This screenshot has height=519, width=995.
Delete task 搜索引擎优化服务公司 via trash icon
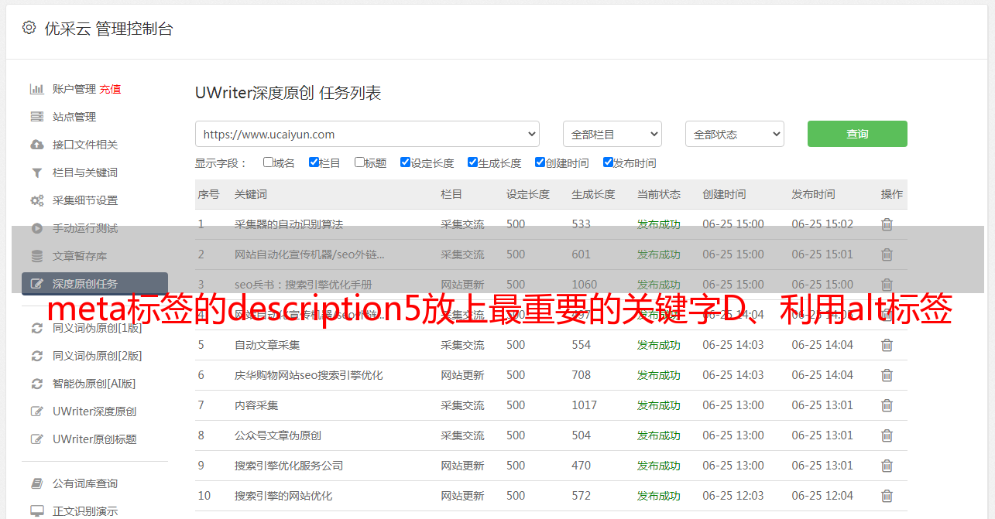pyautogui.click(x=887, y=466)
